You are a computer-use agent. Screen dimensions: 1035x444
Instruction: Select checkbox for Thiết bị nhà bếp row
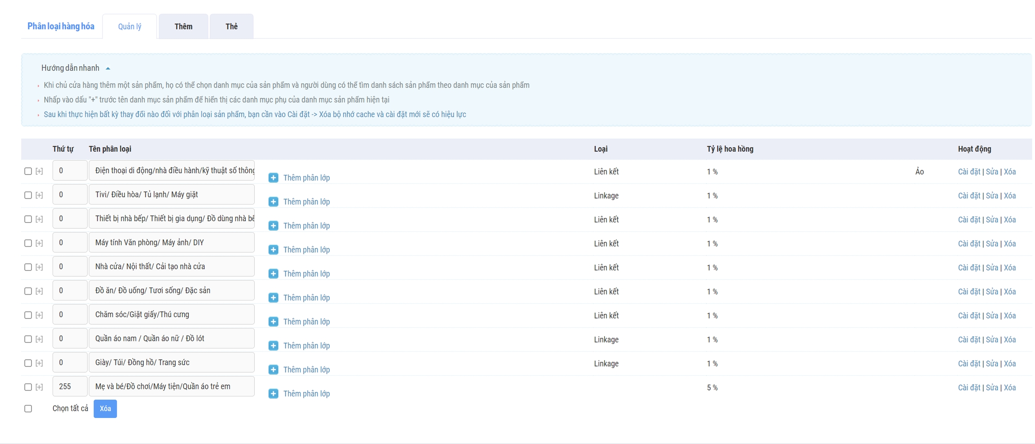tap(28, 219)
